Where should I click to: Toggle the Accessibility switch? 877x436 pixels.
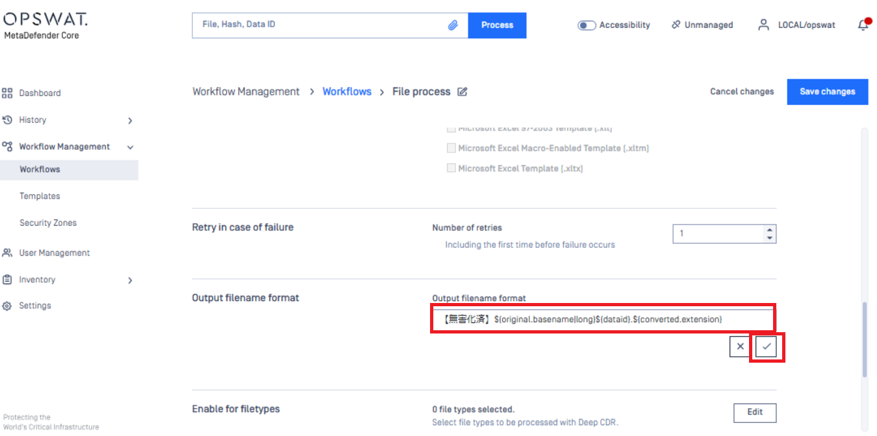point(587,25)
